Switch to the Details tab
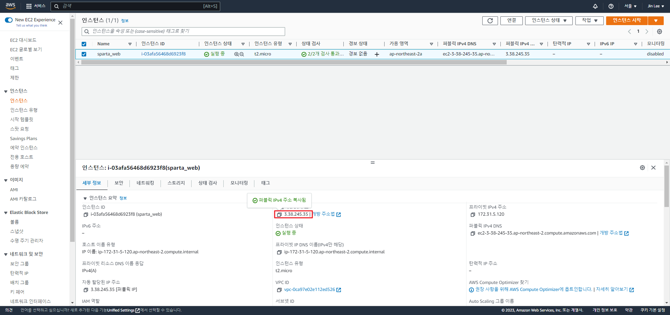This screenshot has width=670, height=315. point(92,183)
